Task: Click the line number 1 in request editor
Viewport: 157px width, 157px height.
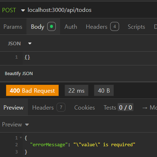Action: [x=16, y=57]
